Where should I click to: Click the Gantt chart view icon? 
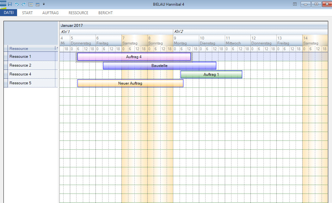point(31,4)
